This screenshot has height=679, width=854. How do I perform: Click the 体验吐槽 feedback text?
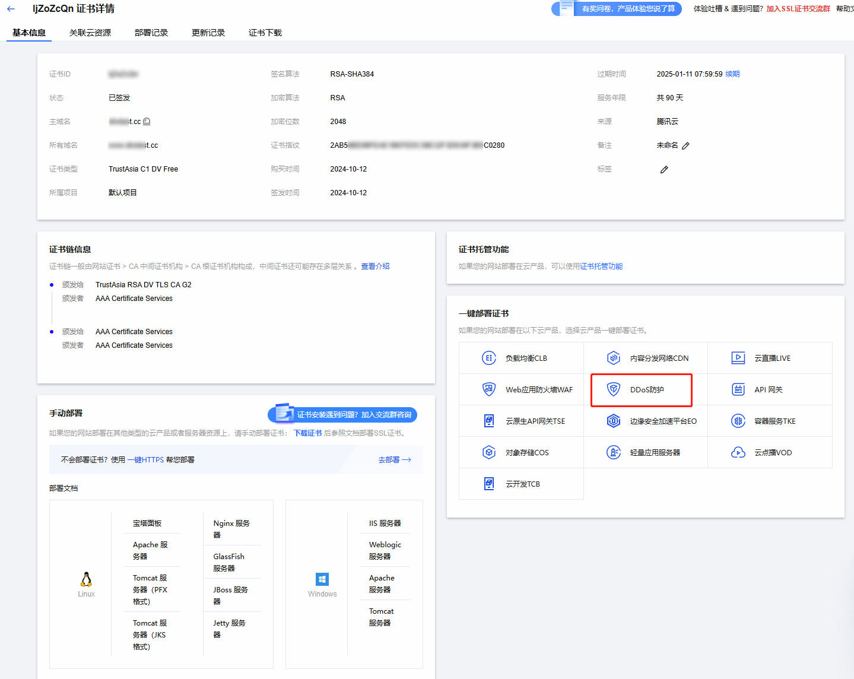pos(708,9)
